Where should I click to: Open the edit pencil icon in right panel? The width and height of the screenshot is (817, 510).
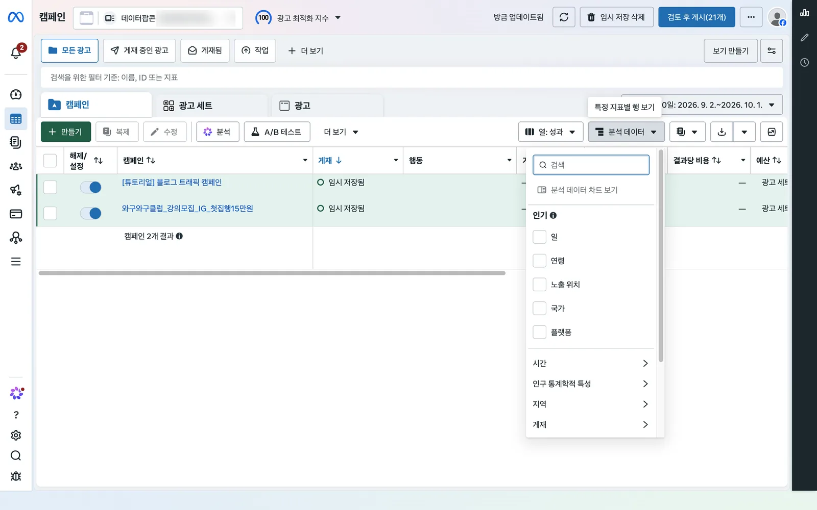(804, 38)
